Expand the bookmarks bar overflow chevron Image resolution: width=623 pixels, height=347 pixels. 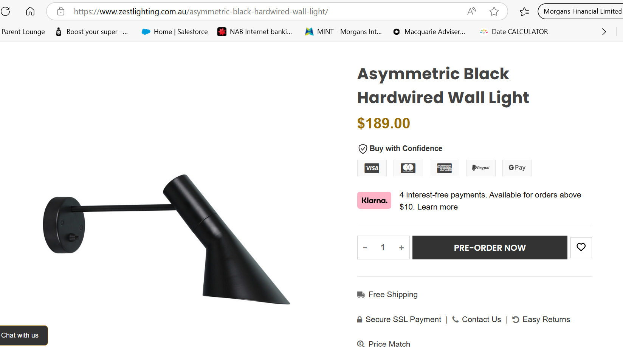click(x=604, y=32)
